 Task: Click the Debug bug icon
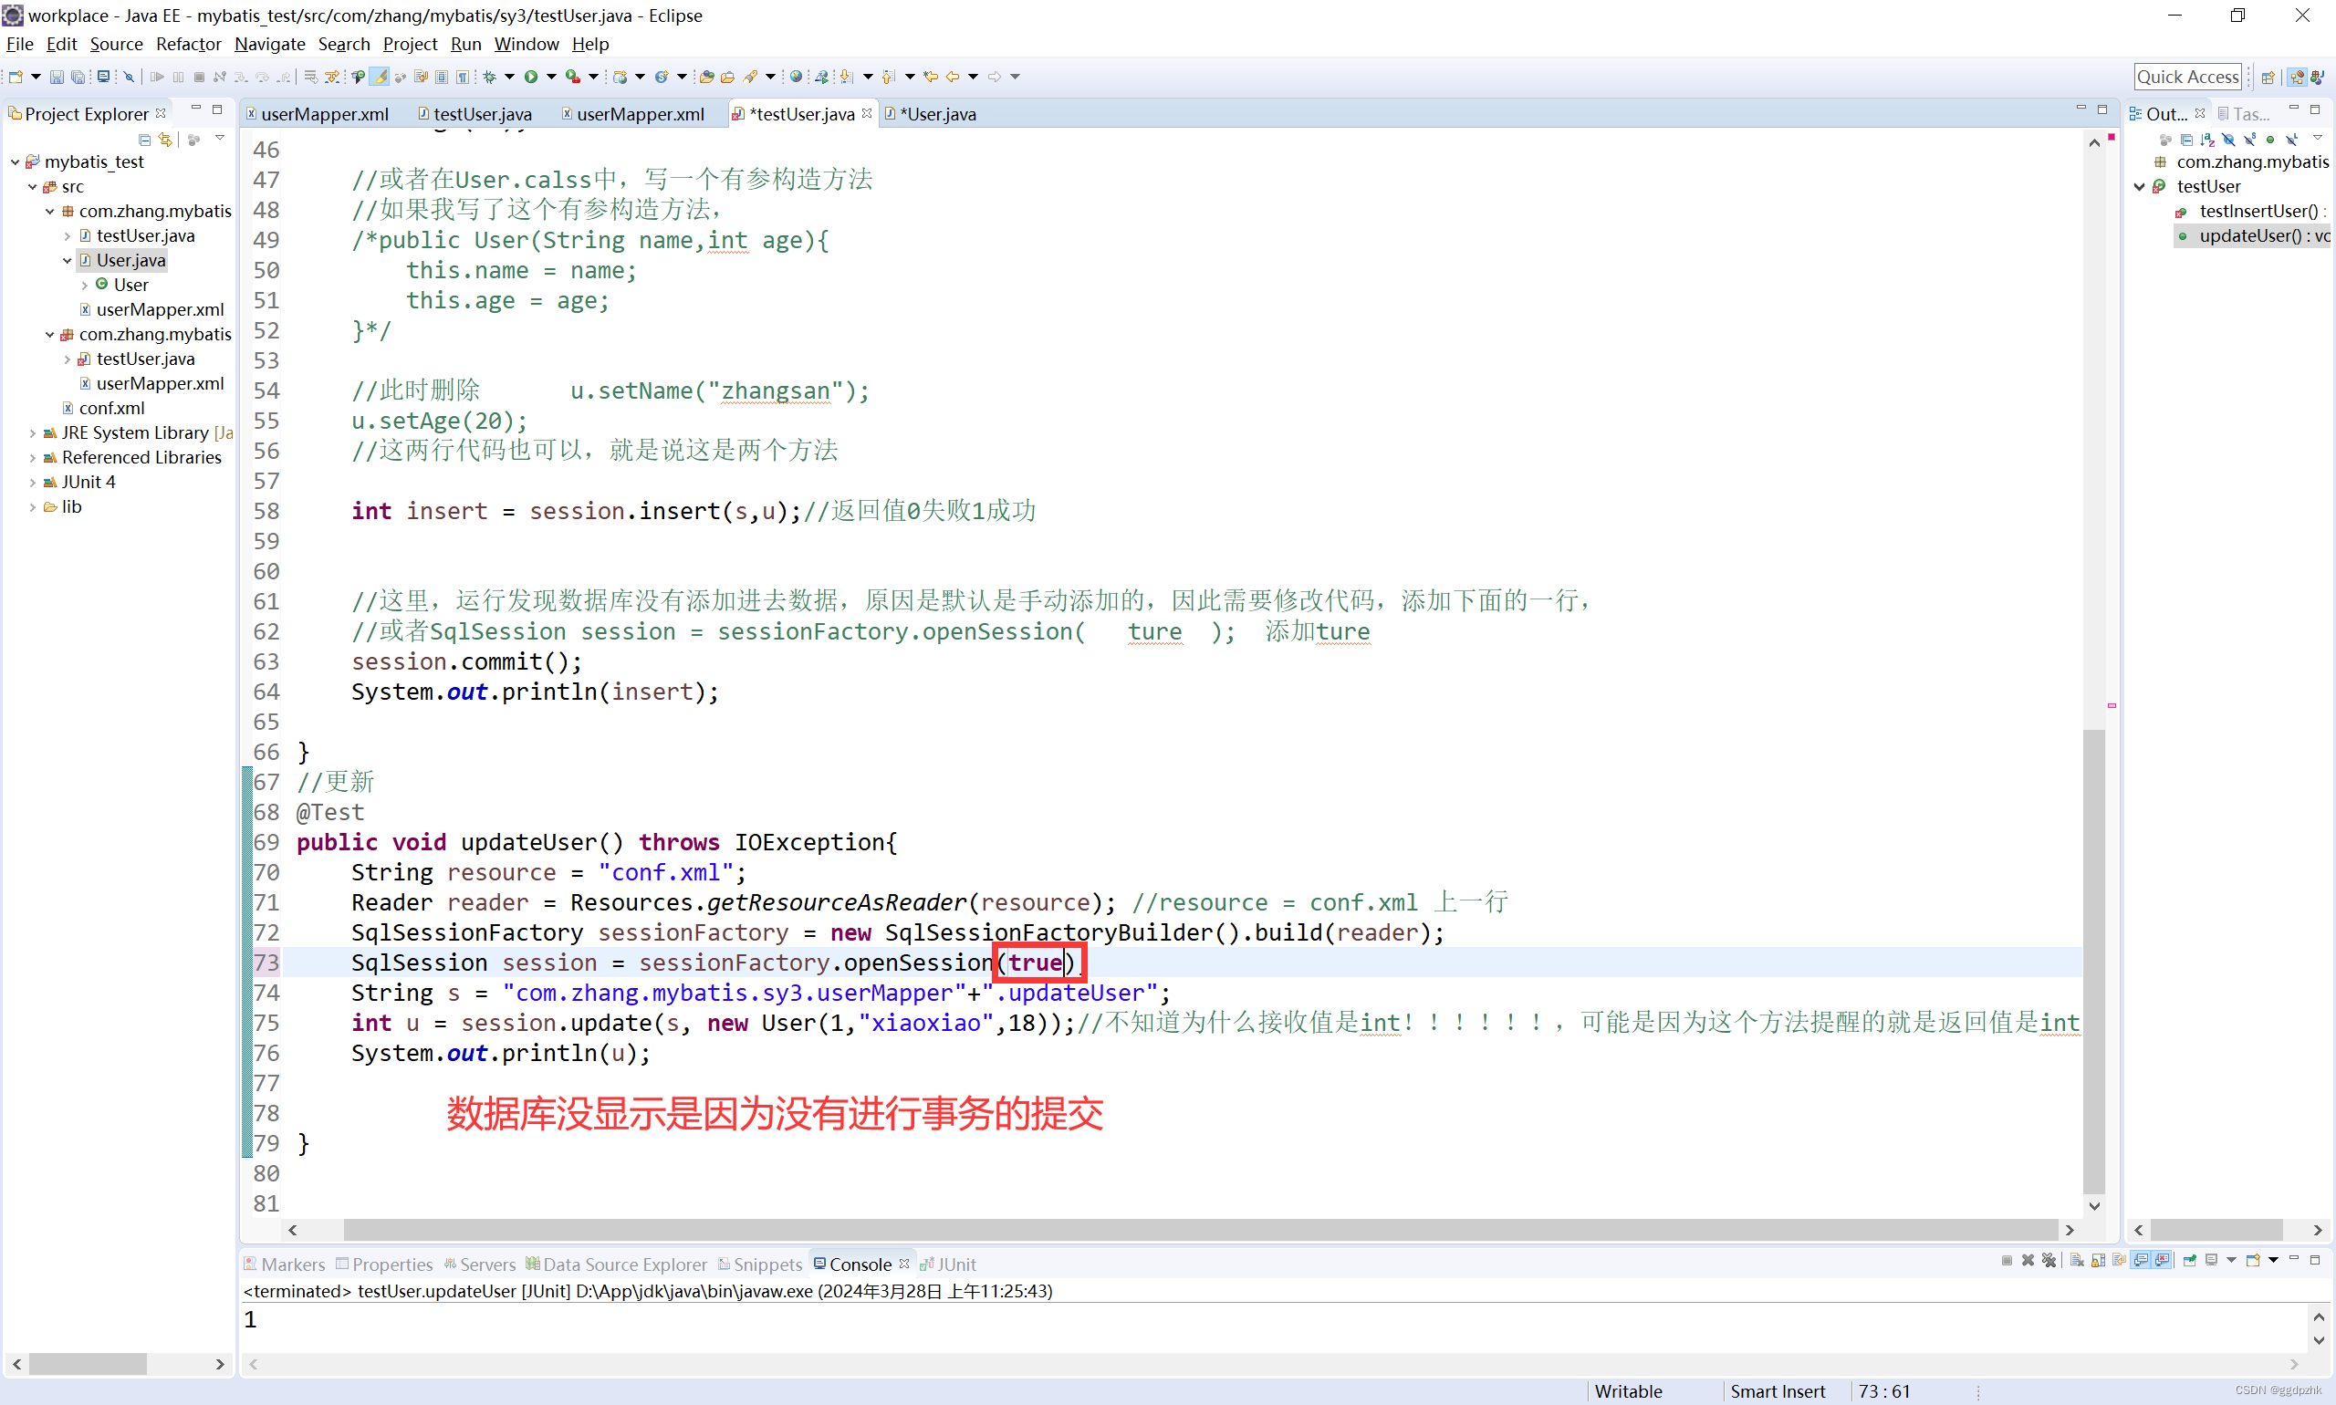489,77
